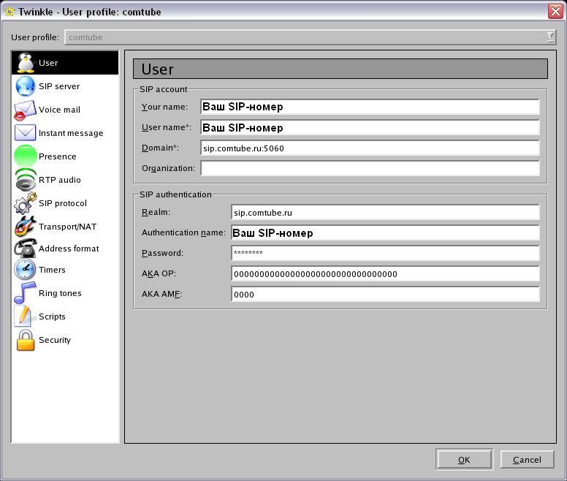Open Transport/NAT settings
This screenshot has width=567, height=481.
click(x=65, y=227)
